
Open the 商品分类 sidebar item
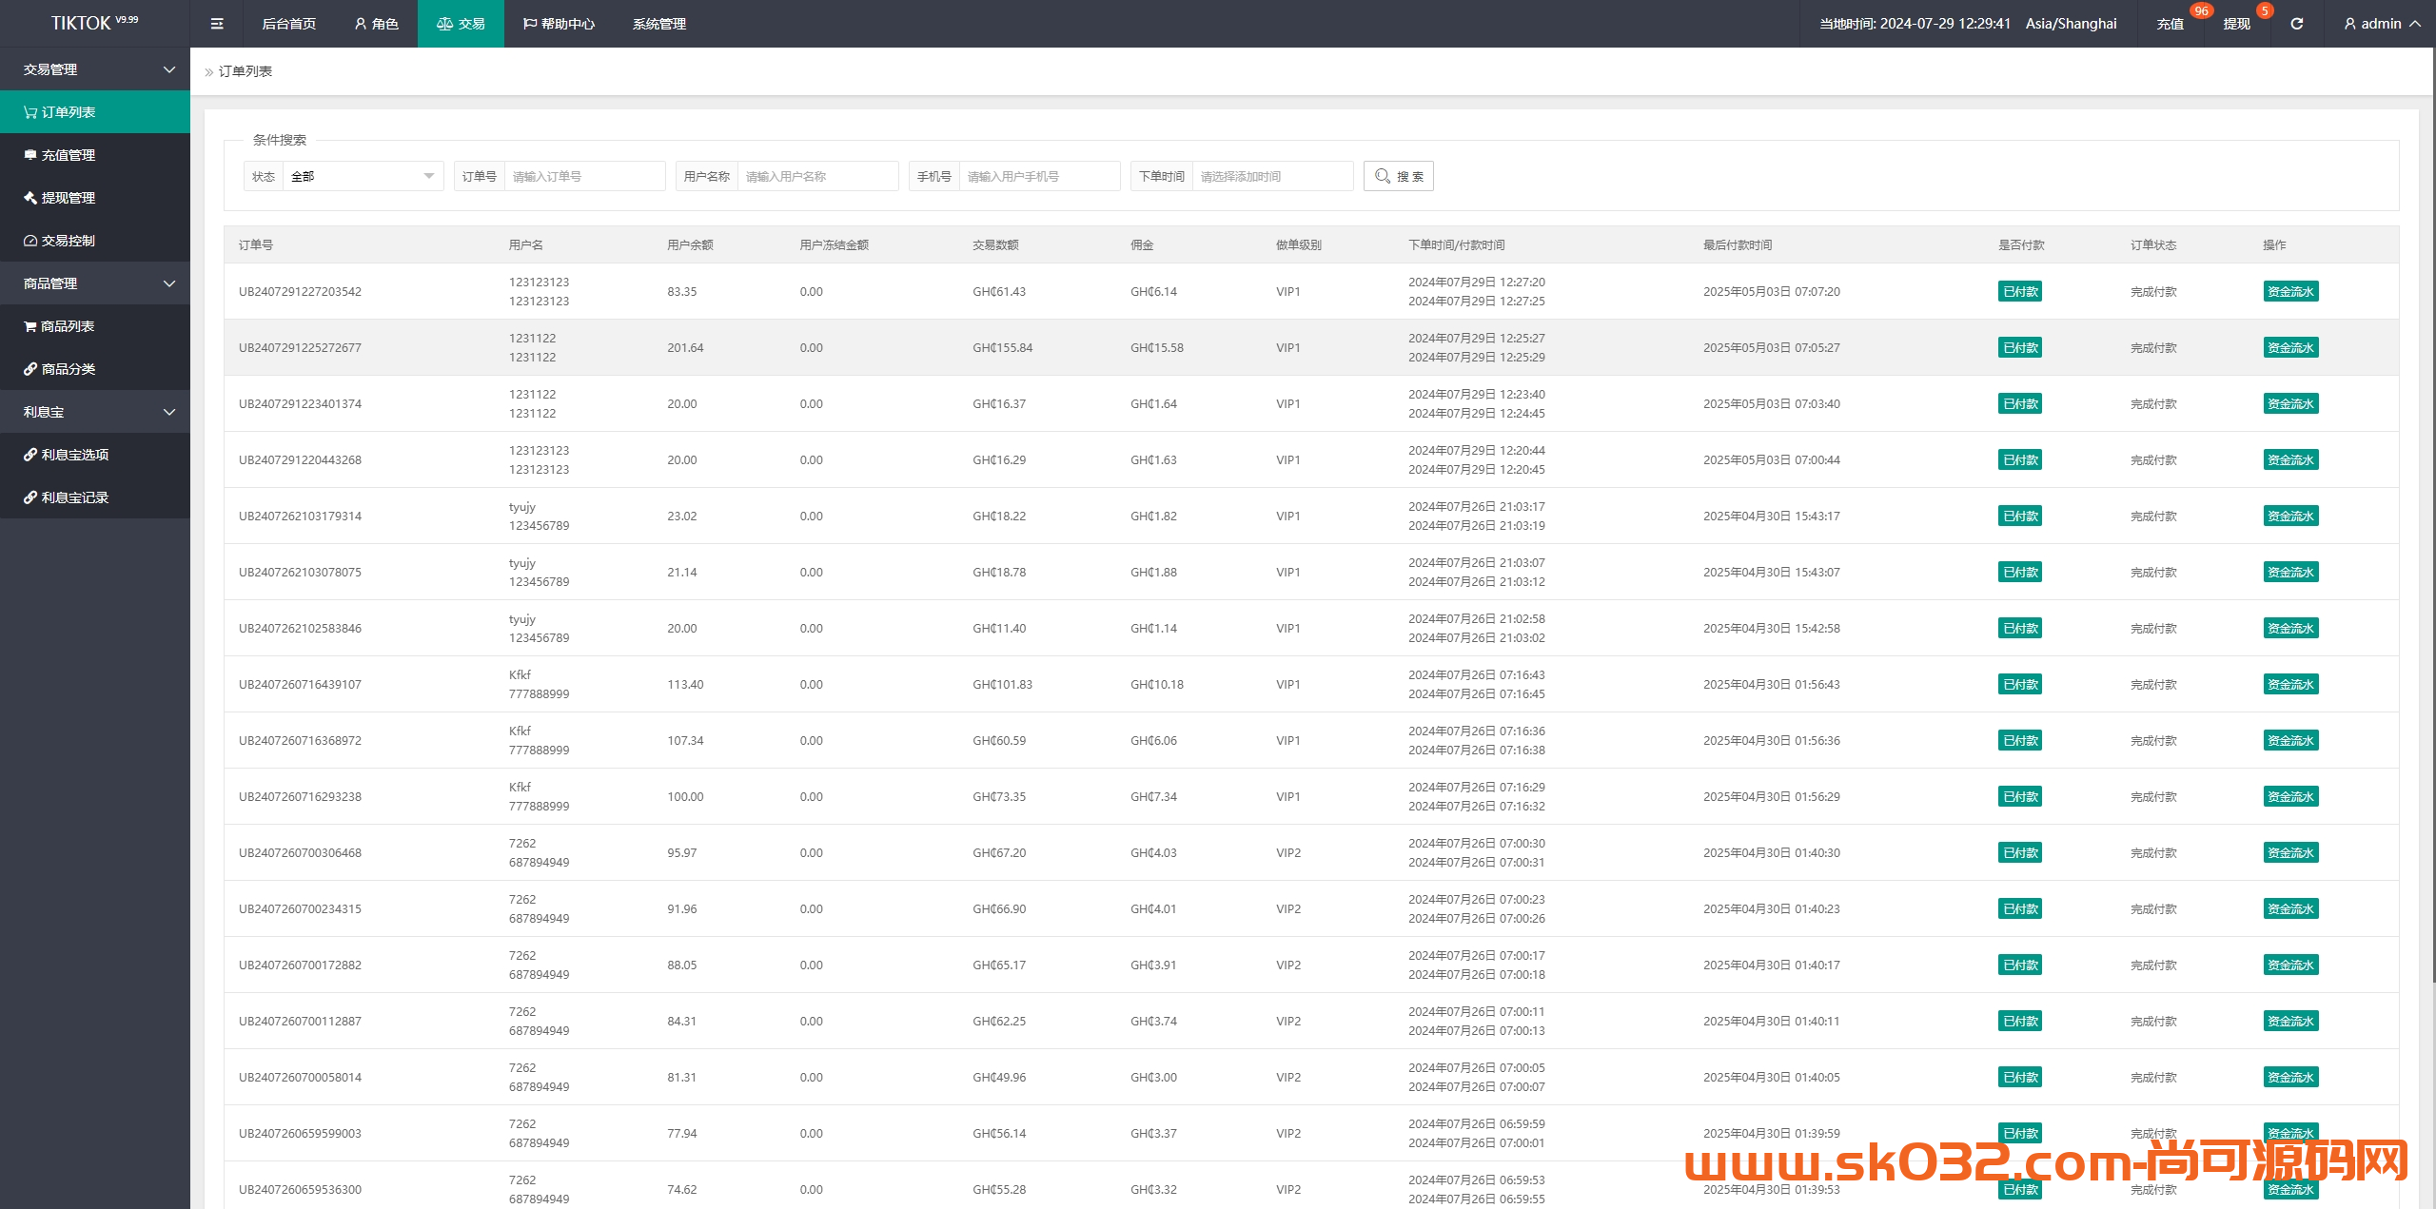[95, 369]
